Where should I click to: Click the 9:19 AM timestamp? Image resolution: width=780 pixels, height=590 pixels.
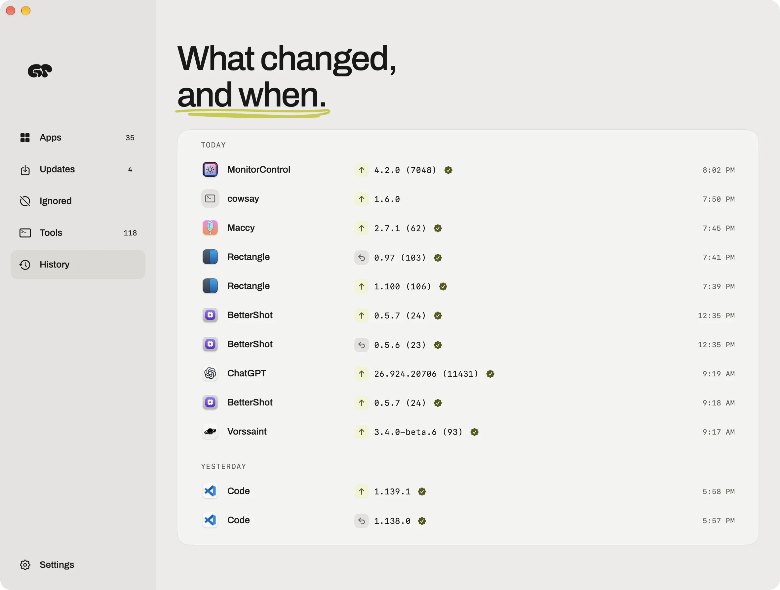(718, 374)
